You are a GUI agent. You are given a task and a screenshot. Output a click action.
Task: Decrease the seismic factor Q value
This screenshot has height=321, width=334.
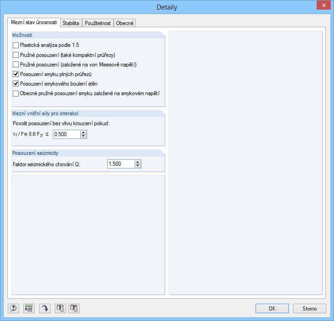(x=138, y=166)
